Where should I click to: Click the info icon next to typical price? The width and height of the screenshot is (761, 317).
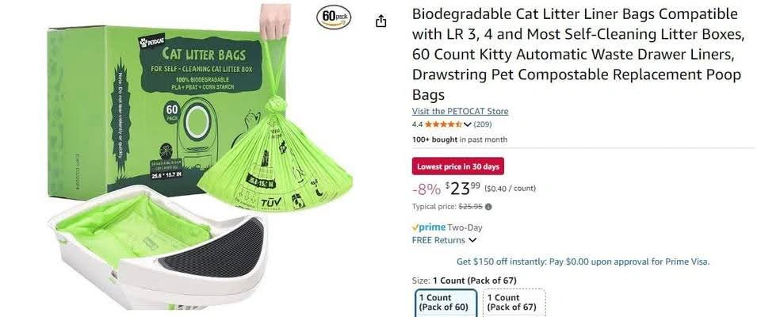tap(488, 206)
